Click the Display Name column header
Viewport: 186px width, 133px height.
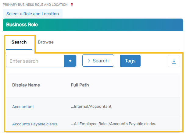pyautogui.click(x=26, y=85)
